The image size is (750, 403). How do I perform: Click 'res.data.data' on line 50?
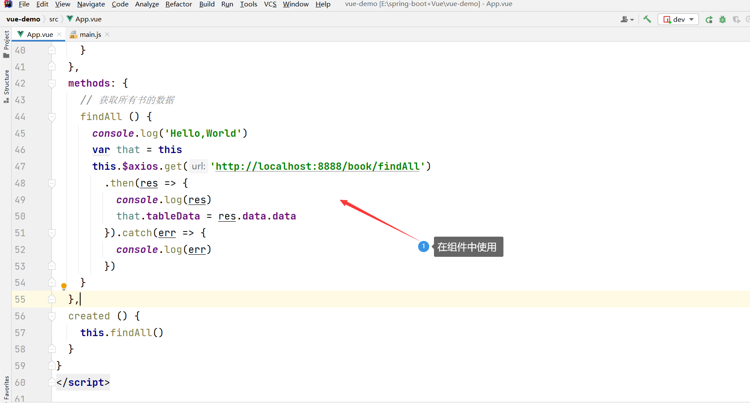[x=257, y=216]
